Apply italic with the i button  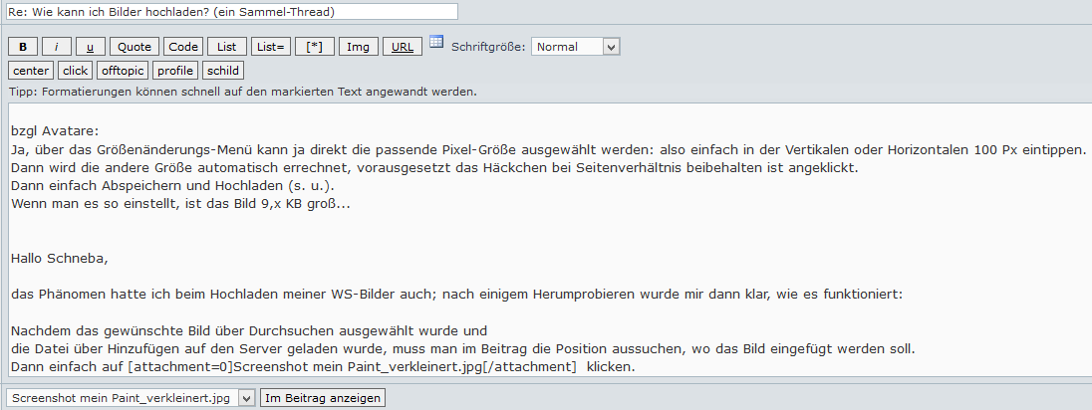[x=57, y=47]
